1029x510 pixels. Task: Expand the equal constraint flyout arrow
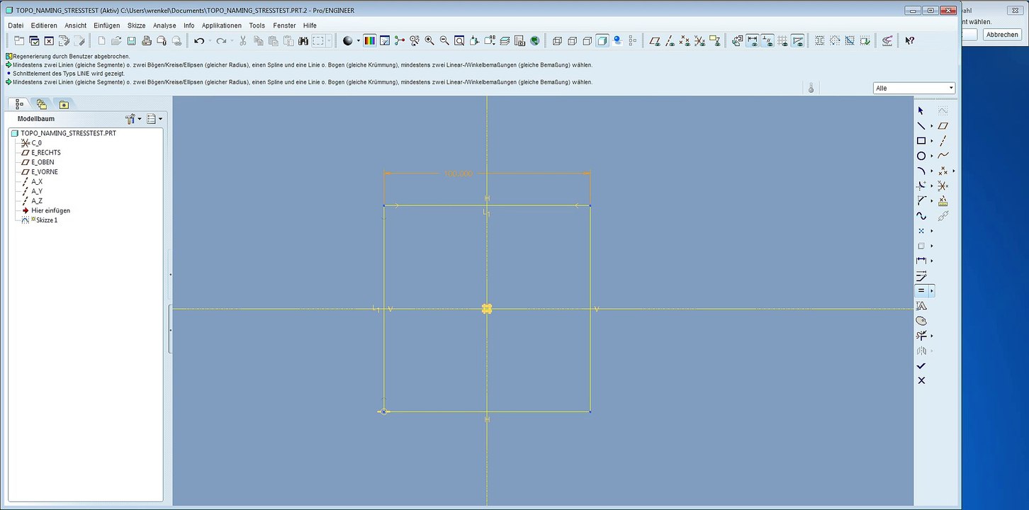(x=932, y=290)
